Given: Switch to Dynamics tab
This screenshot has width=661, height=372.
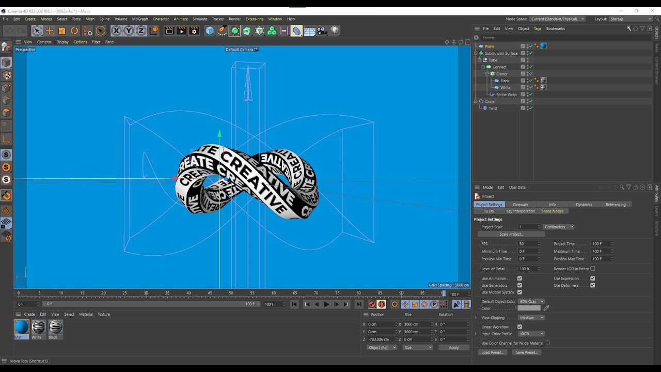Looking at the screenshot, I should (x=584, y=205).
